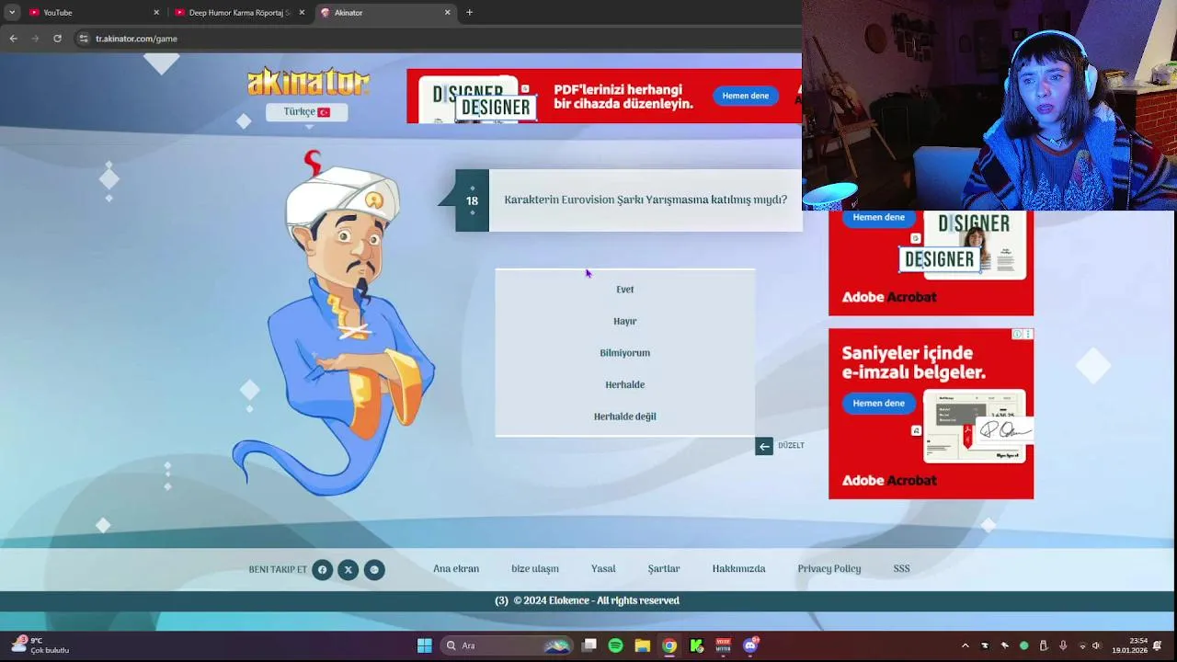The width and height of the screenshot is (1177, 662).
Task: Open the Şartlar footer link
Action: tap(663, 569)
